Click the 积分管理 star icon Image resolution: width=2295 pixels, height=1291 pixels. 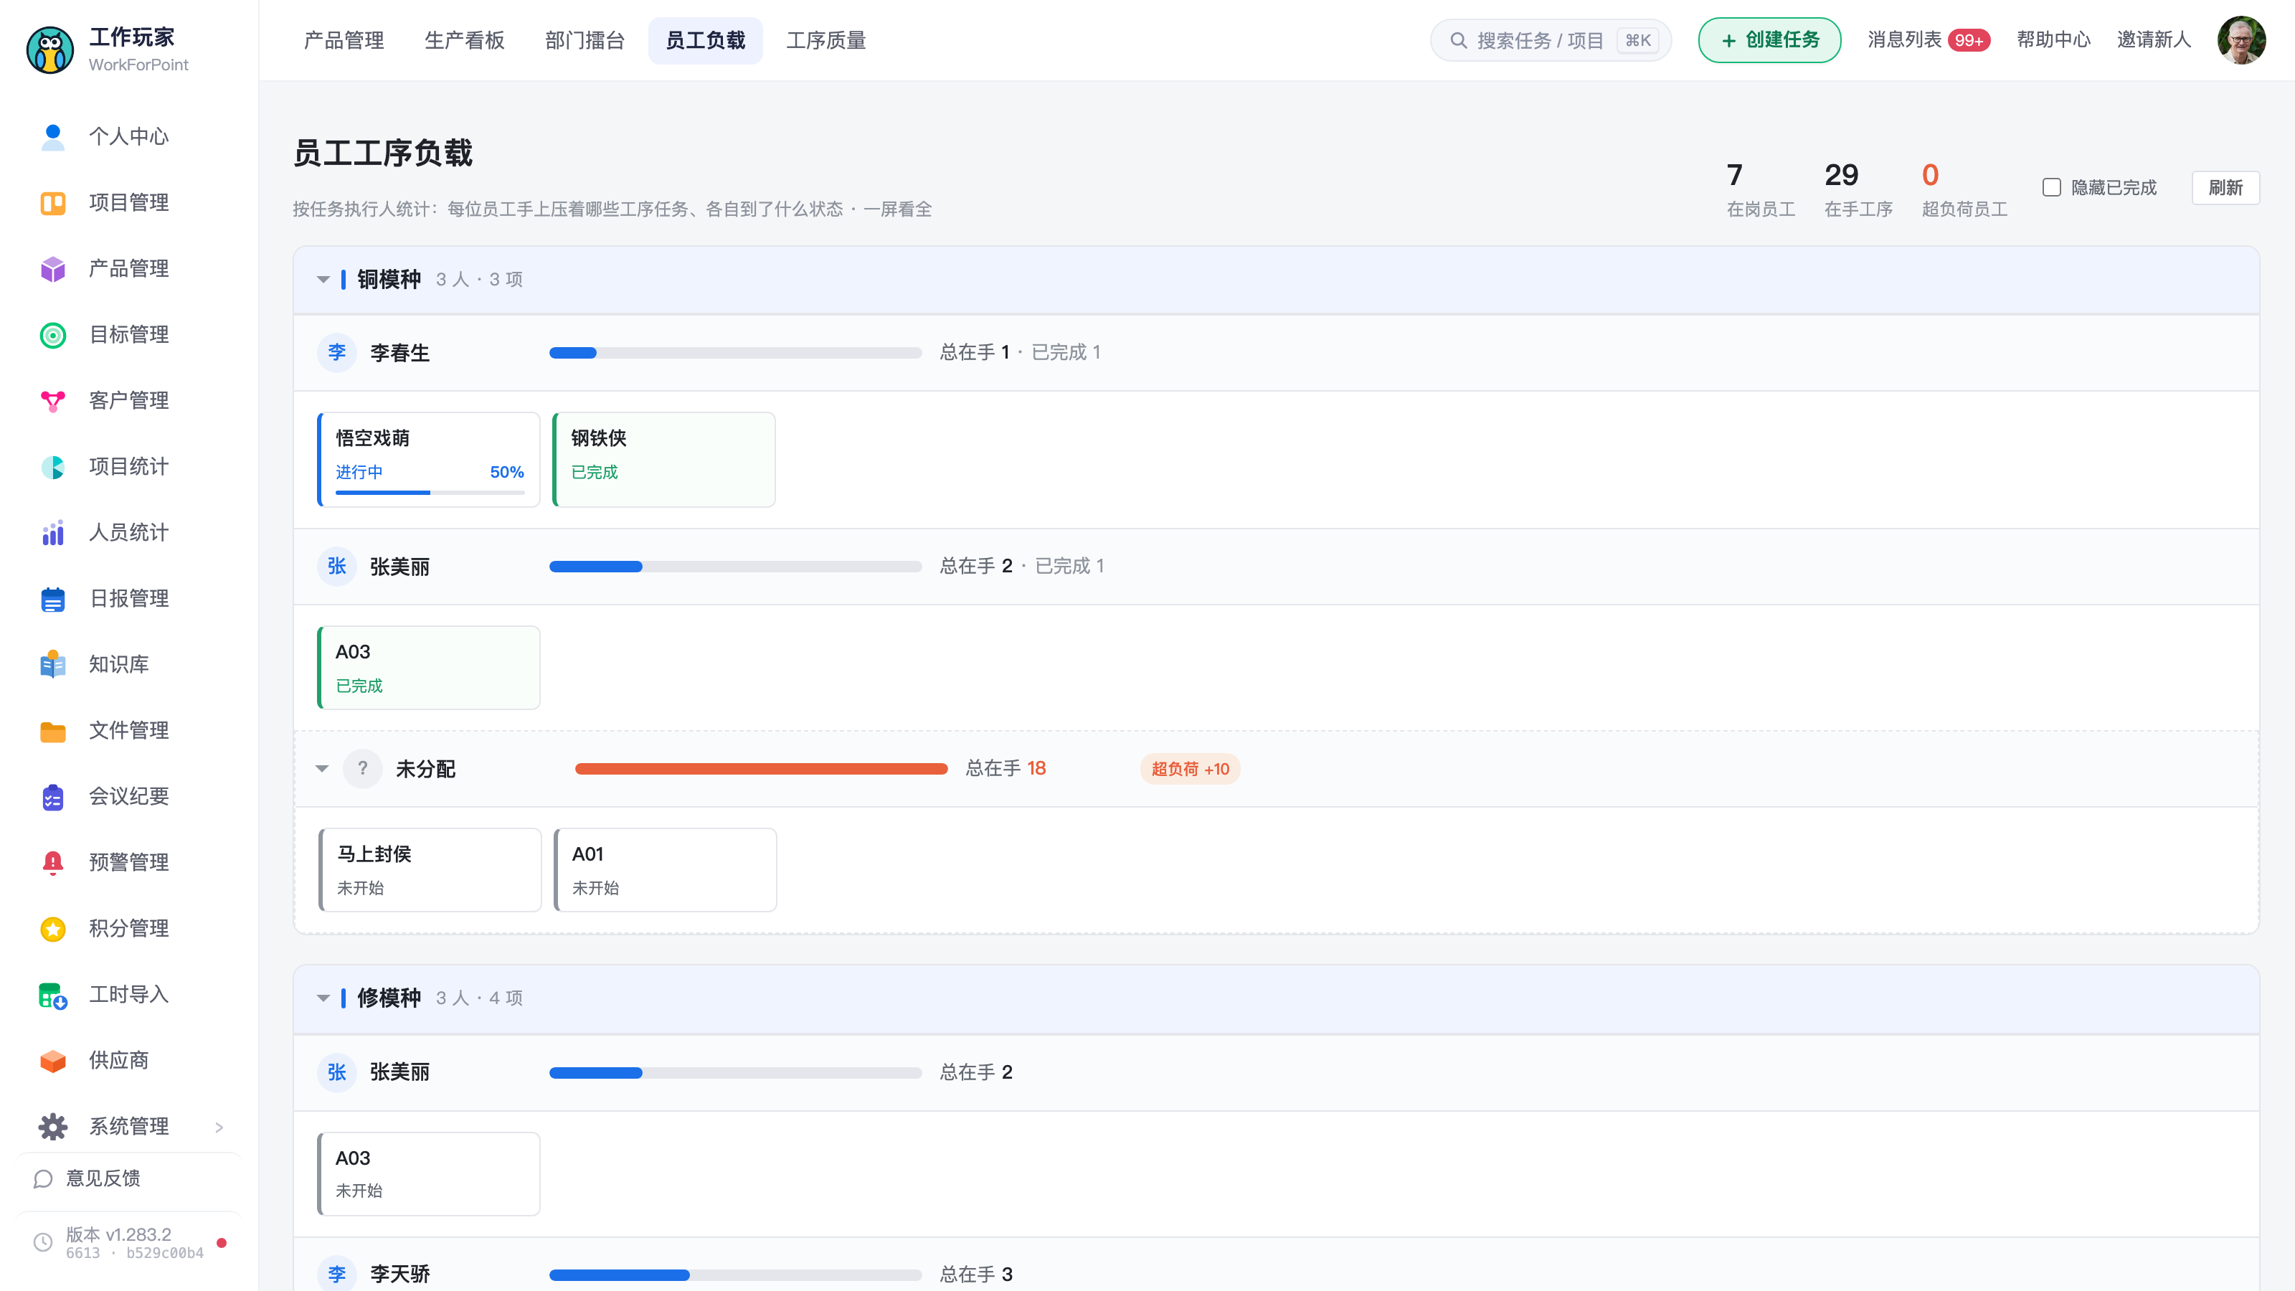coord(52,928)
